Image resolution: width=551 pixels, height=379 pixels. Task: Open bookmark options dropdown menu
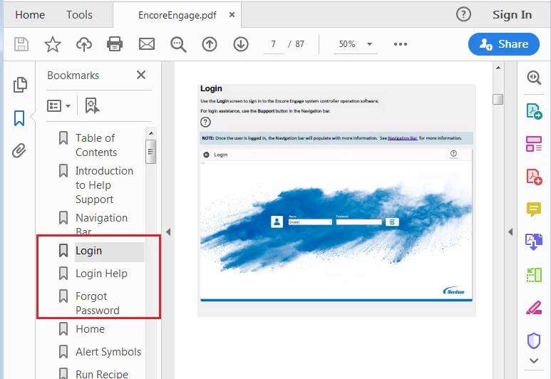point(58,105)
